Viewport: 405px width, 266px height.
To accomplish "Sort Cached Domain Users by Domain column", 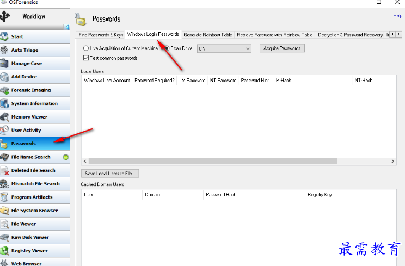I will 173,195.
